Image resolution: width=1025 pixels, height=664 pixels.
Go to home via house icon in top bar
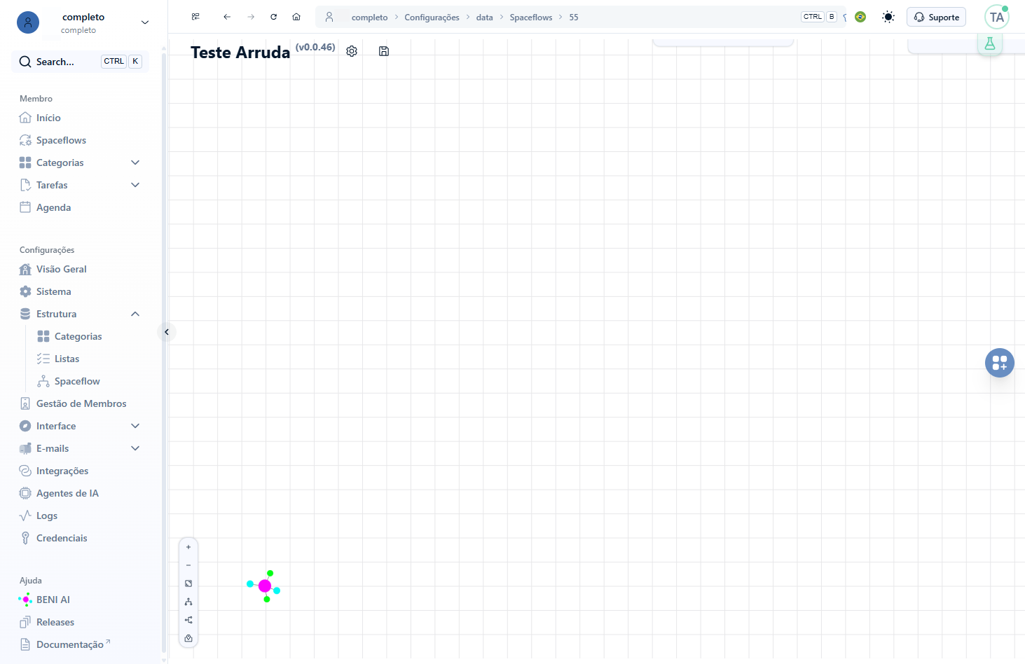[x=296, y=17]
